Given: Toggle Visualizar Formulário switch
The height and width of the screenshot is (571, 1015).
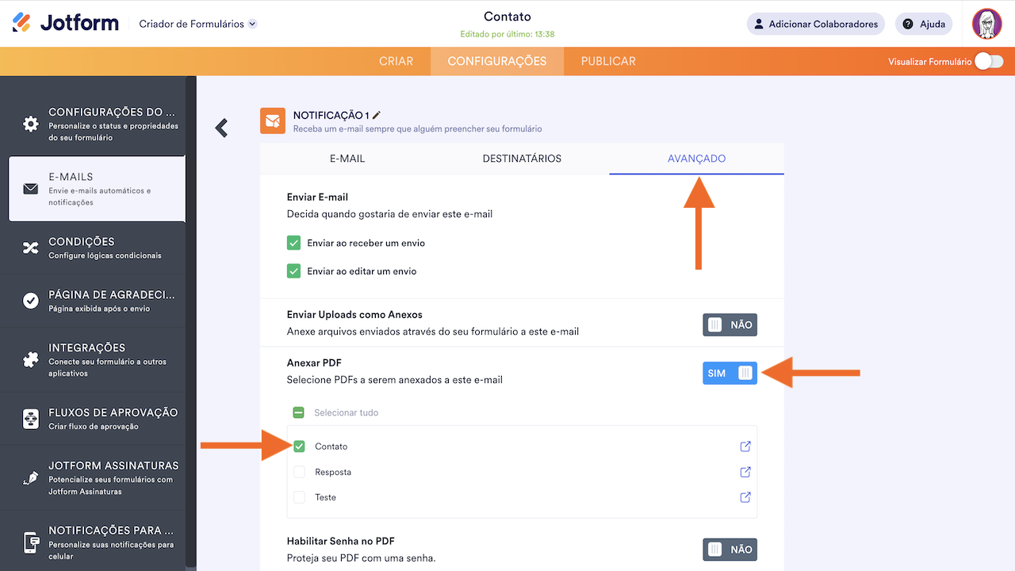Looking at the screenshot, I should pos(988,61).
